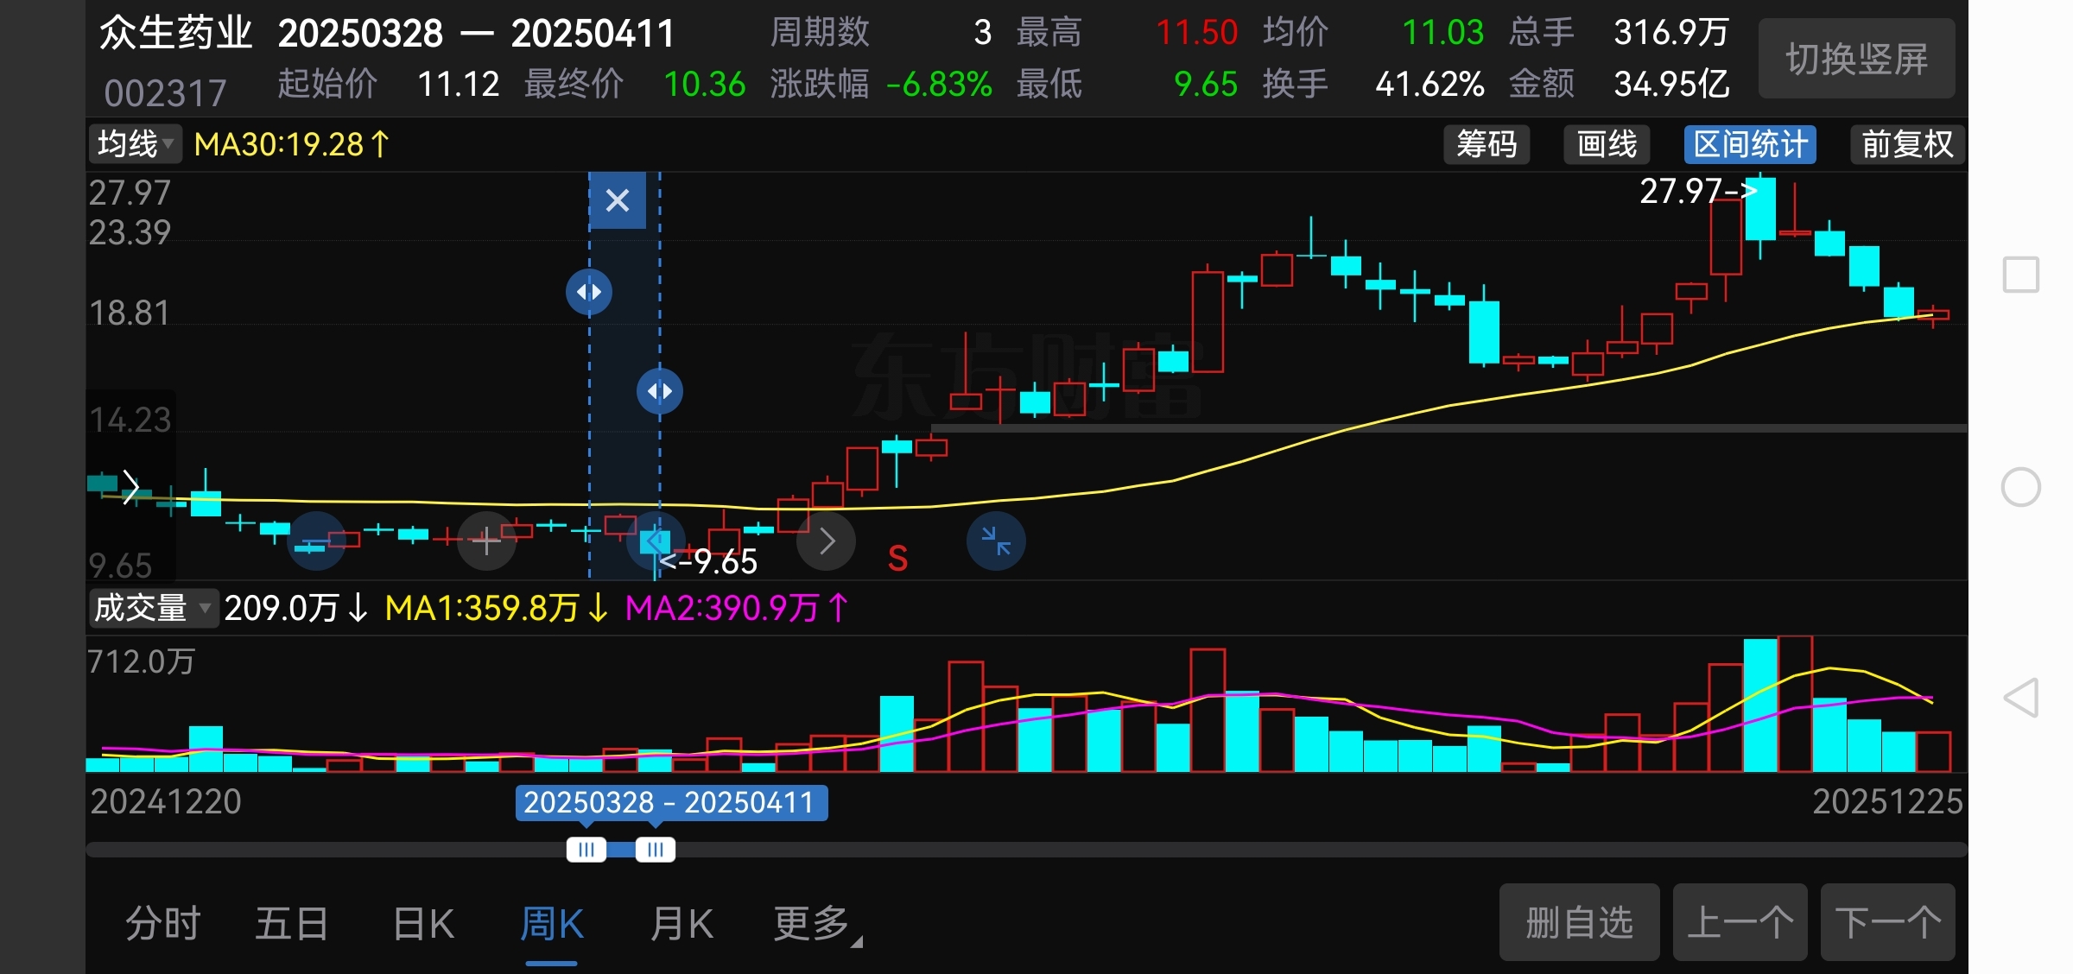The image size is (2073, 974).
Task: Click the zoom-in plus chart button
Action: 486,541
